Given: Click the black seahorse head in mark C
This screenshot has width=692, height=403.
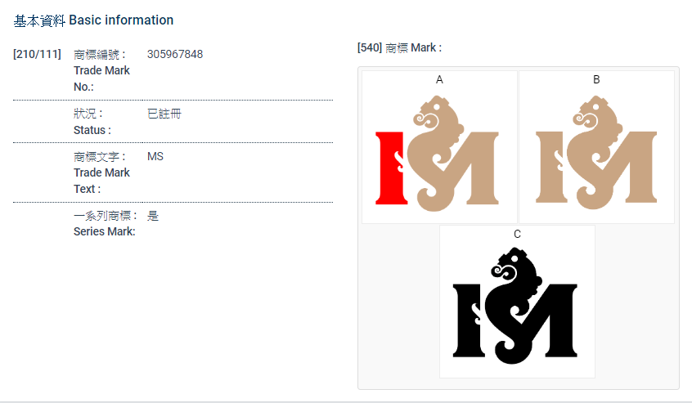Looking at the screenshot, I should click(x=510, y=267).
